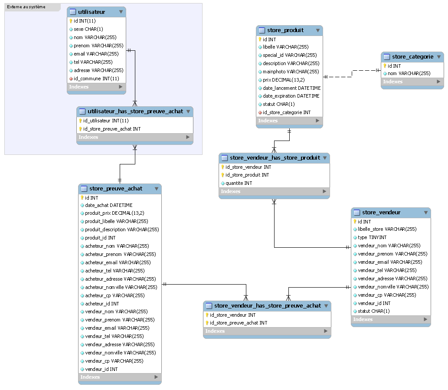Select the 'Externe au système' layer label

click(x=26, y=7)
